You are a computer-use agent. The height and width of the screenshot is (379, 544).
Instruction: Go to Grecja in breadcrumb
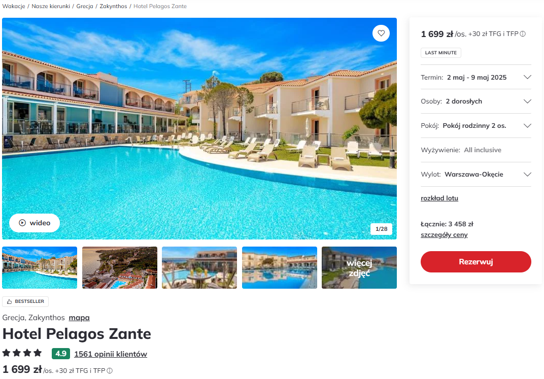85,6
